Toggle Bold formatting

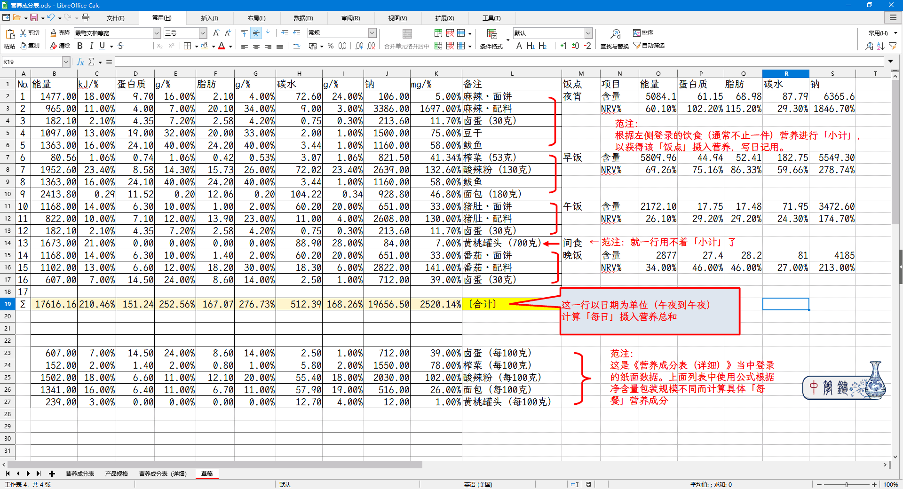click(x=80, y=46)
